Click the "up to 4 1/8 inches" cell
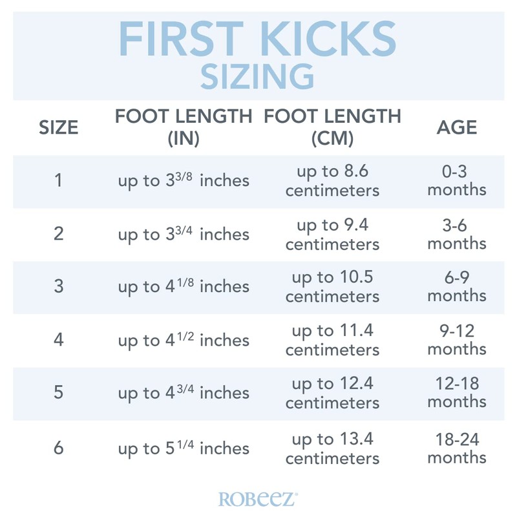The height and width of the screenshot is (517, 517). [184, 287]
